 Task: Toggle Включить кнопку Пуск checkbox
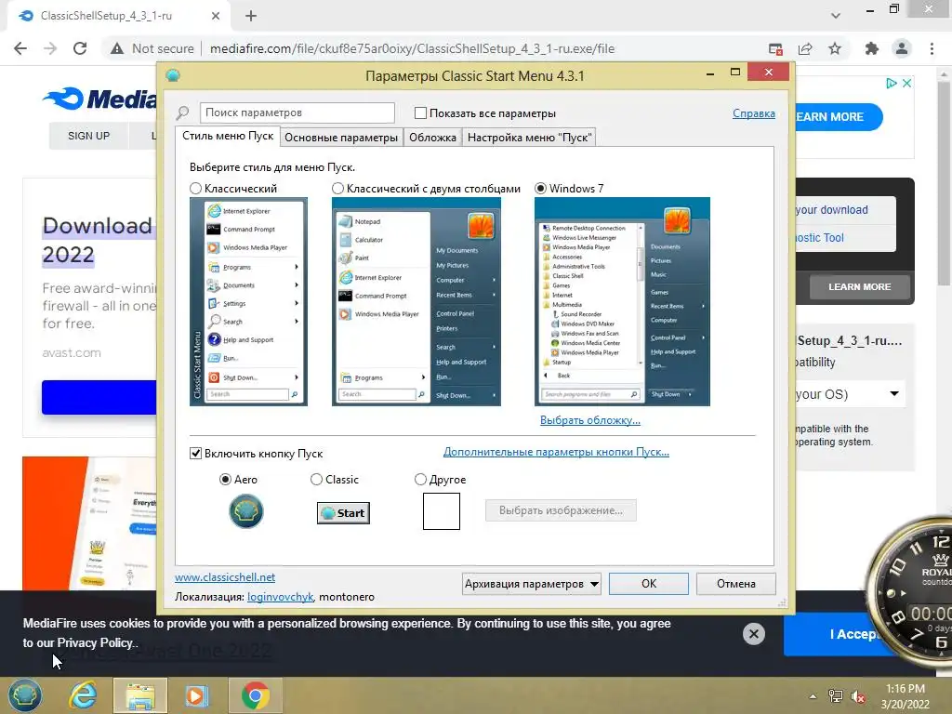(x=195, y=454)
